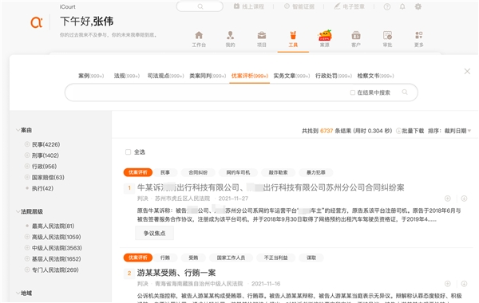Expand the 刑事(1402) node
The height and width of the screenshot is (303, 479).
pos(27,155)
